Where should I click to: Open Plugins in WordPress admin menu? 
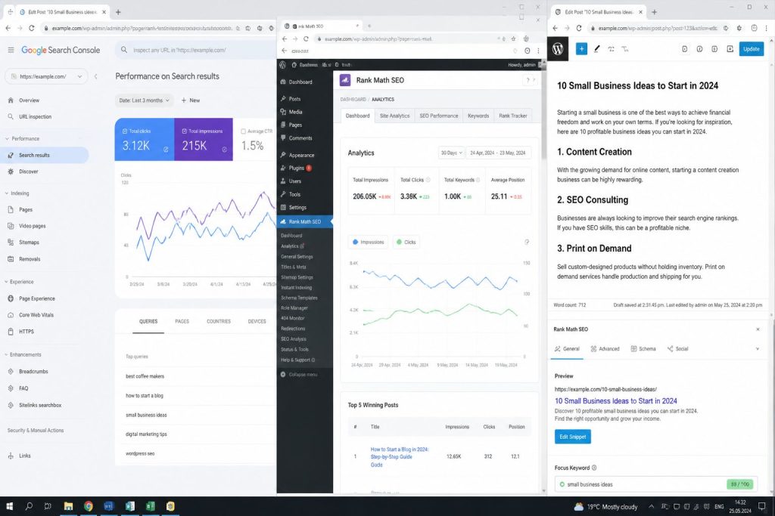297,168
